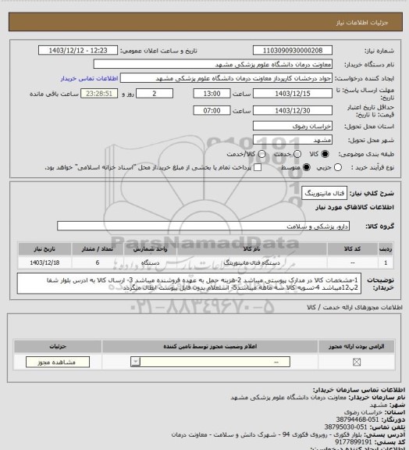Viewport: 409px width, 450px height.
Task: Click the remaining time countdown 23:28:51
Action: (99, 94)
